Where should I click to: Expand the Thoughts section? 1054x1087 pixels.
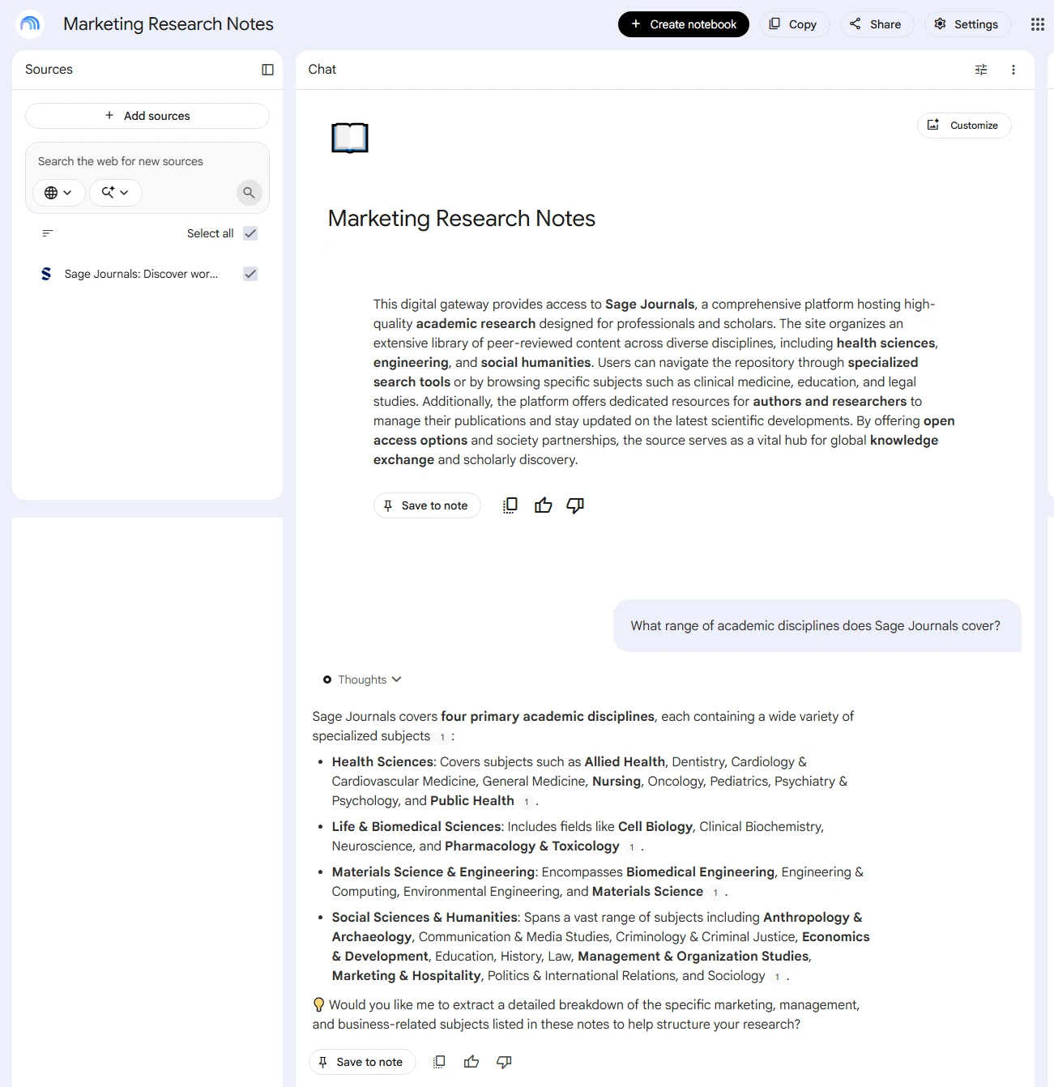tap(362, 680)
